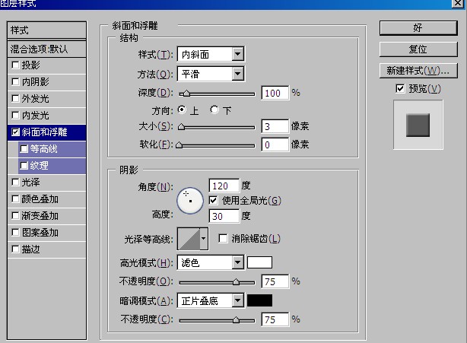Enable 消除锯齿 anti-alias checkbox
This screenshot has width=467, height=343.
[x=223, y=239]
